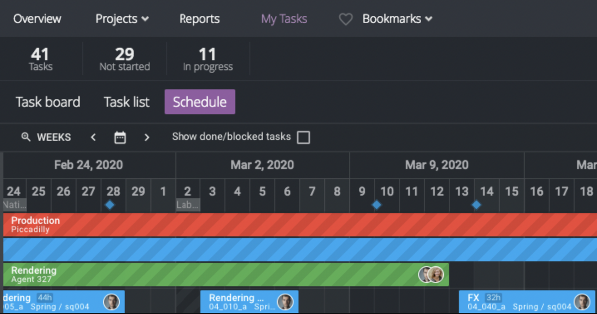Click the avatar on the FX 32h task
This screenshot has height=314, width=597.
coord(582,302)
